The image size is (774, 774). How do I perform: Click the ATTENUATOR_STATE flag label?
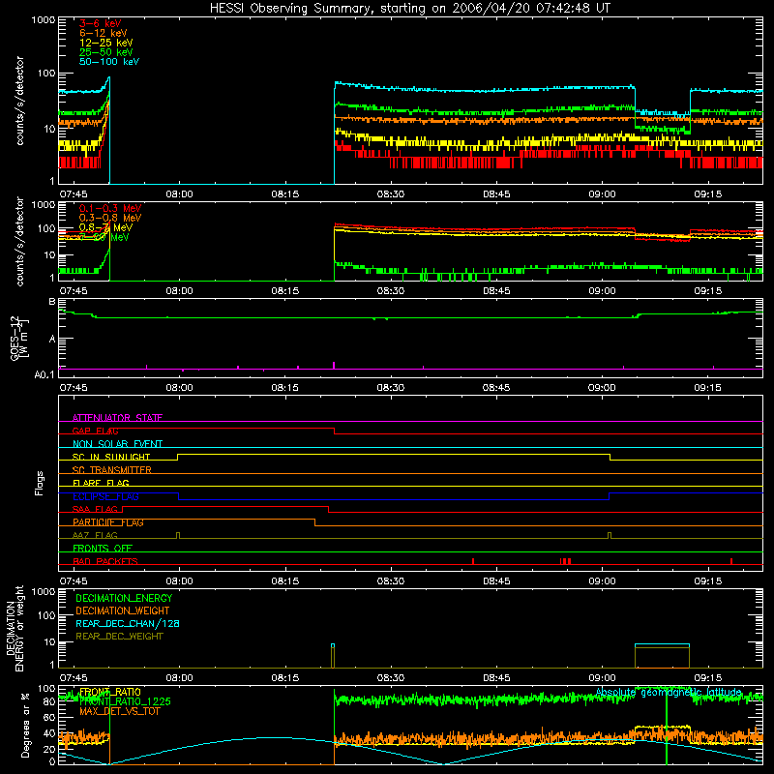[117, 418]
